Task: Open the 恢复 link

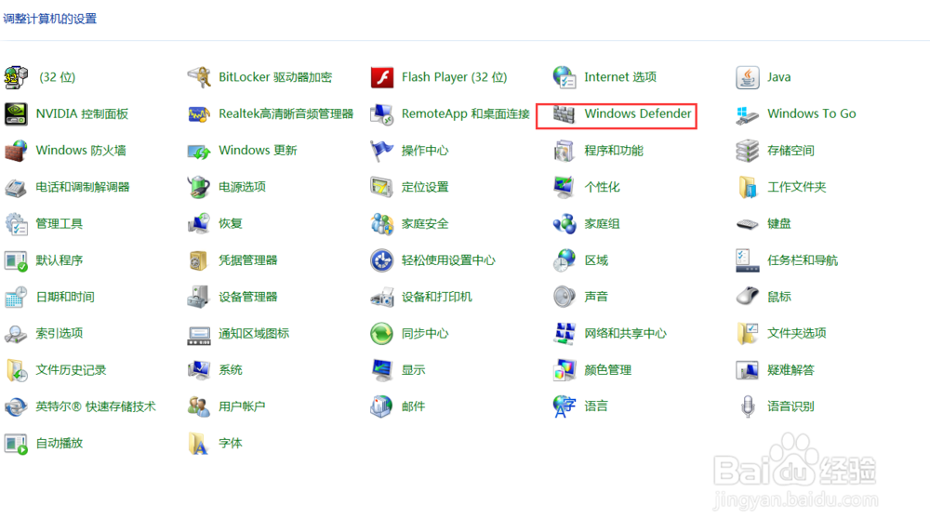Action: (230, 223)
